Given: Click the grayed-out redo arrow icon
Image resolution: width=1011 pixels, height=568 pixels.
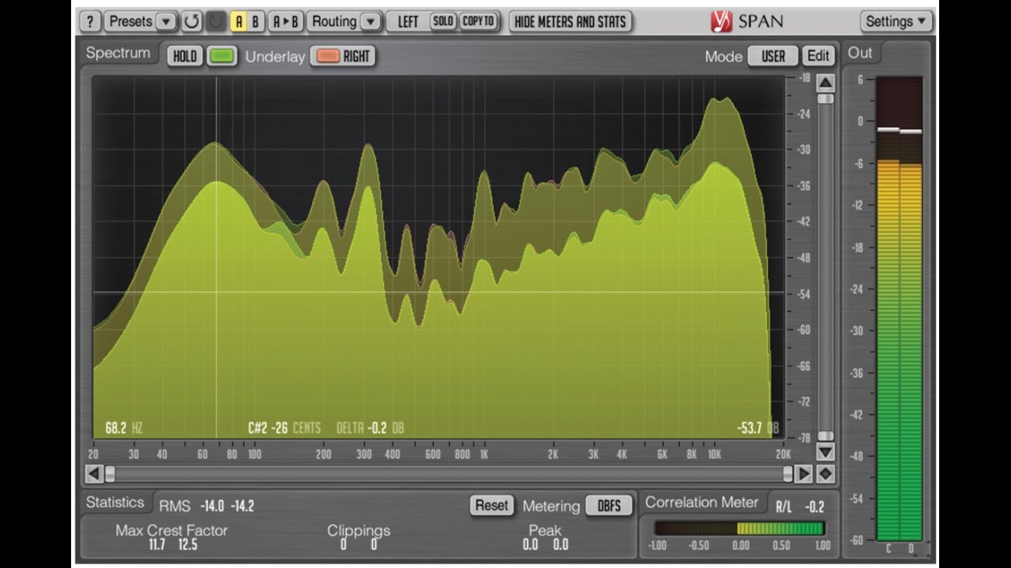Looking at the screenshot, I should point(216,21).
